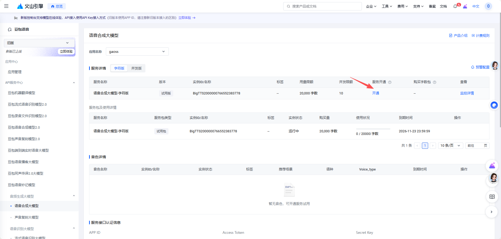
Task: Click the headset icon beside 豆包语音
Action: (10, 30)
